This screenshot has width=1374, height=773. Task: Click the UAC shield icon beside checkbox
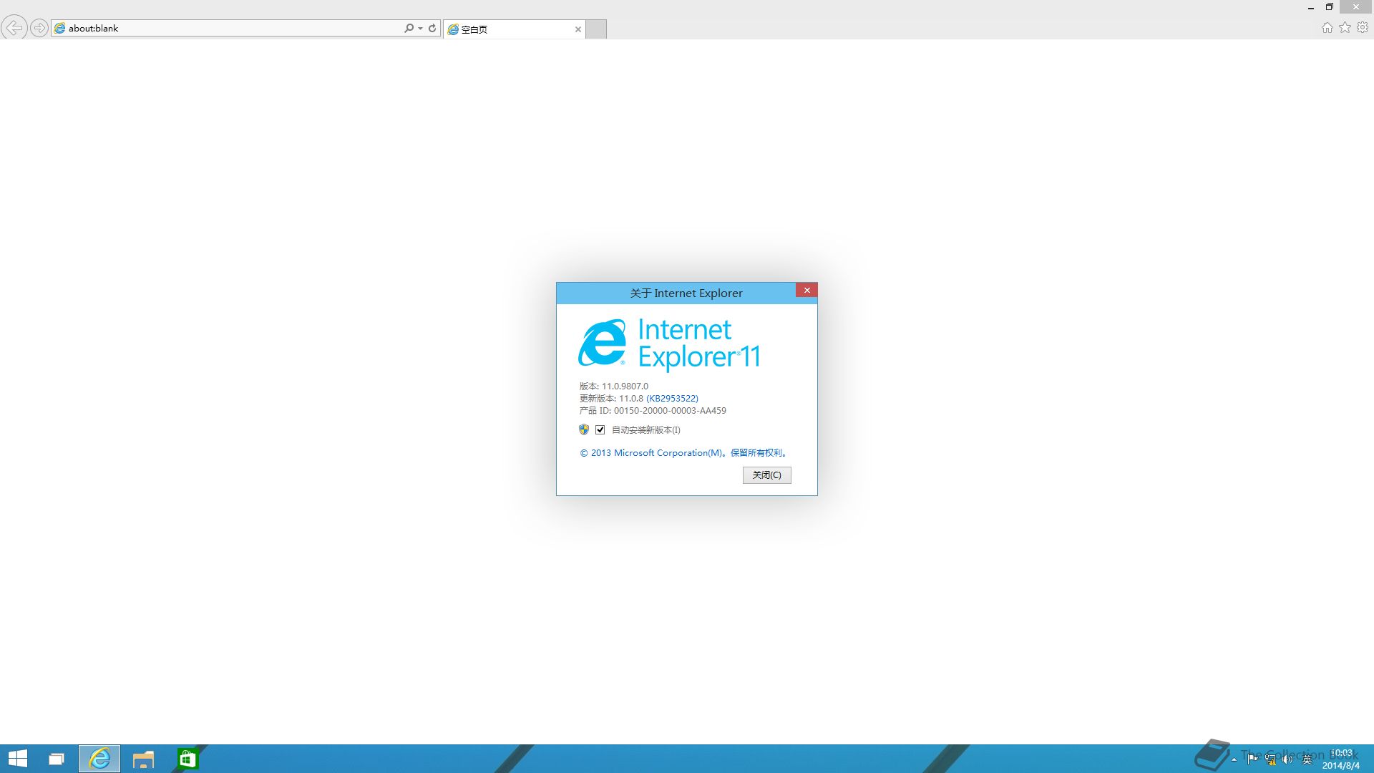[584, 429]
